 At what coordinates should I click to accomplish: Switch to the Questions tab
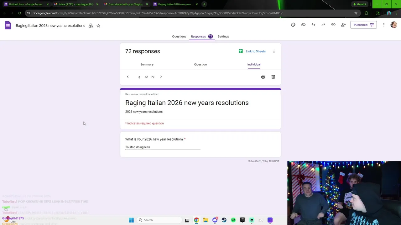pyautogui.click(x=179, y=37)
